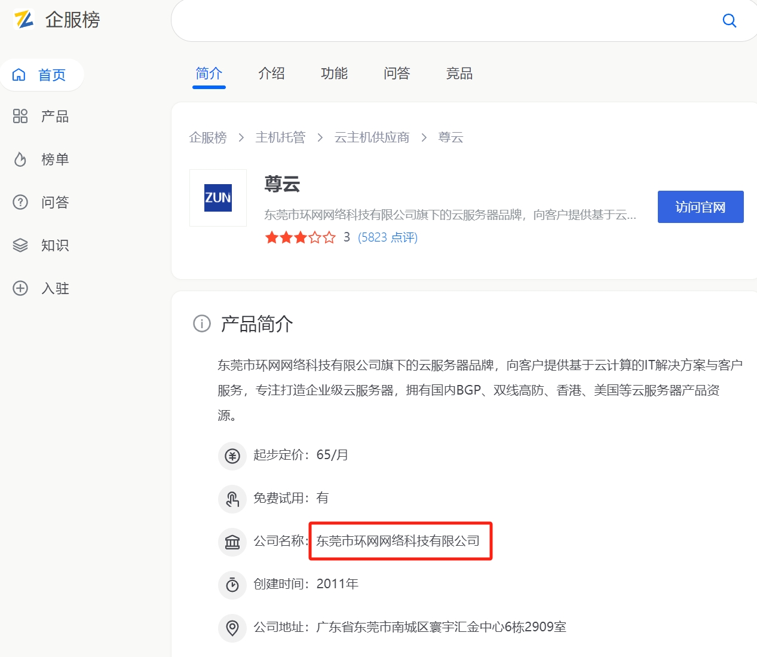Screen dimensions: 757x657
Task: Click the home icon beside 首页
Action: point(19,75)
